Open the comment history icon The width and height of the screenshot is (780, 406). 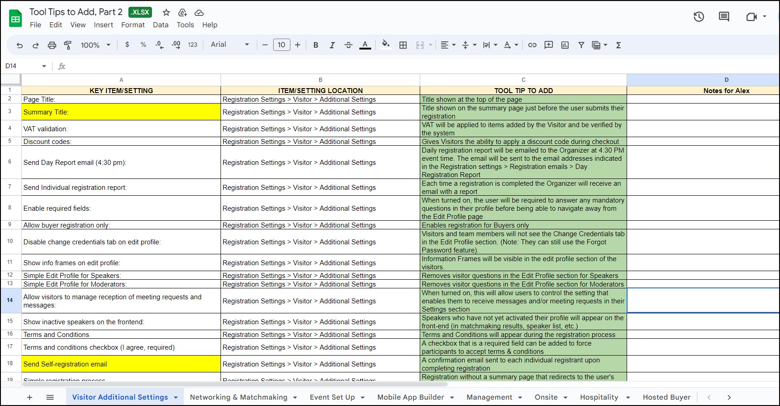point(724,17)
